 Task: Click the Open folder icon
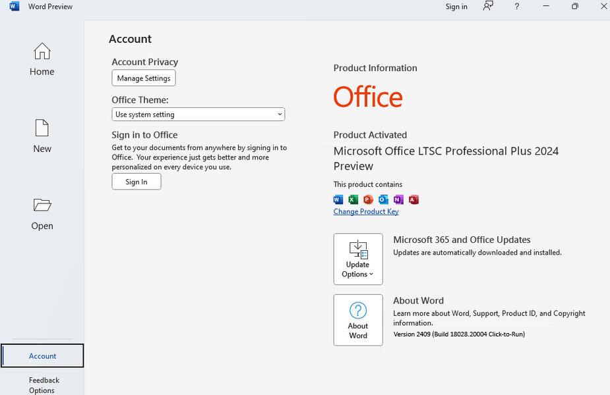(x=42, y=205)
